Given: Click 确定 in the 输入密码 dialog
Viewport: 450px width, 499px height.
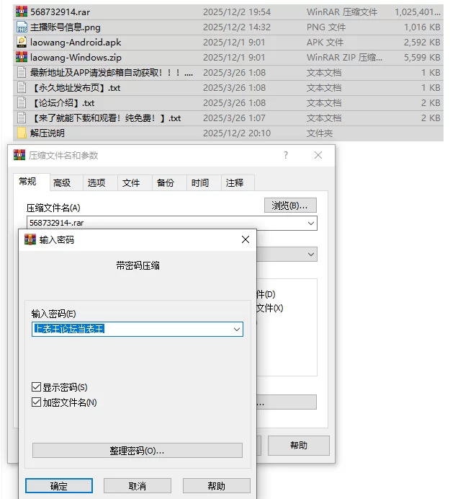Looking at the screenshot, I should (x=59, y=486).
